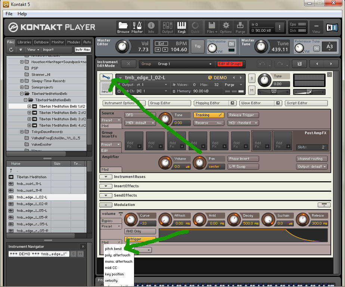Click the Tap tempo button
The image size is (345, 287).
[x=198, y=46]
